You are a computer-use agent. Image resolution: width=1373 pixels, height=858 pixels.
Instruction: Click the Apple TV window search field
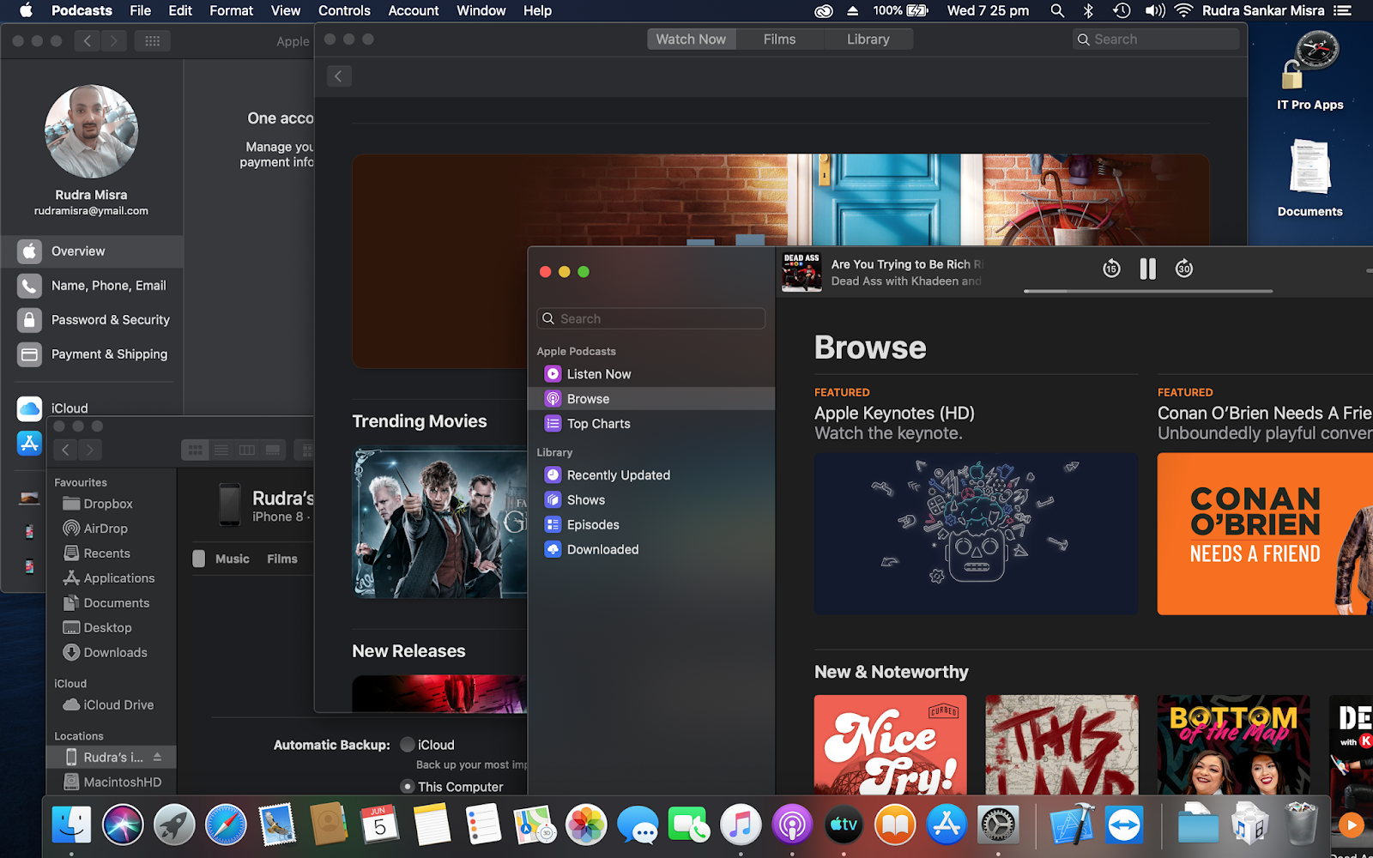(1156, 39)
